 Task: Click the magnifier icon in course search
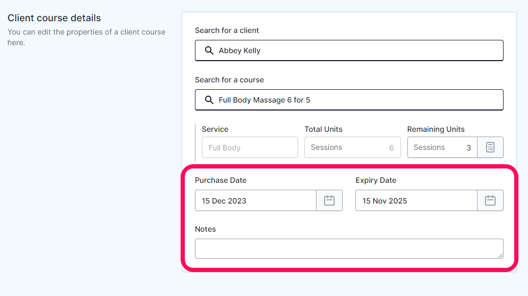[209, 100]
